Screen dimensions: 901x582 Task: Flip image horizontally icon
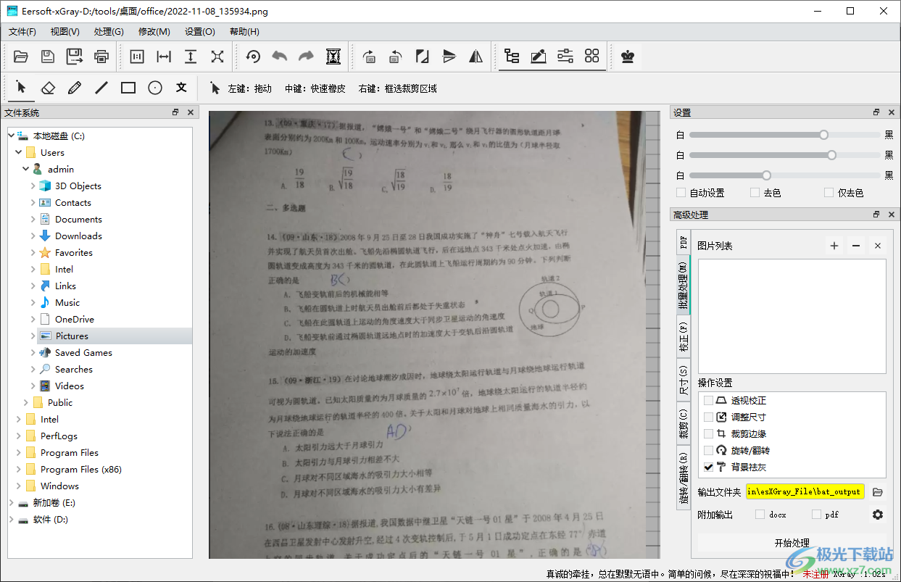click(x=476, y=57)
